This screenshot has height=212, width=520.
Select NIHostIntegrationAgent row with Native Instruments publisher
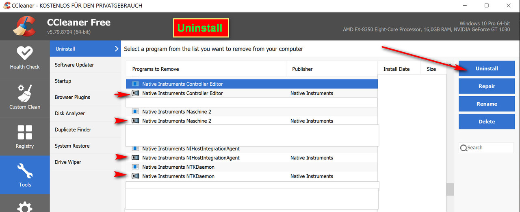tap(252, 158)
